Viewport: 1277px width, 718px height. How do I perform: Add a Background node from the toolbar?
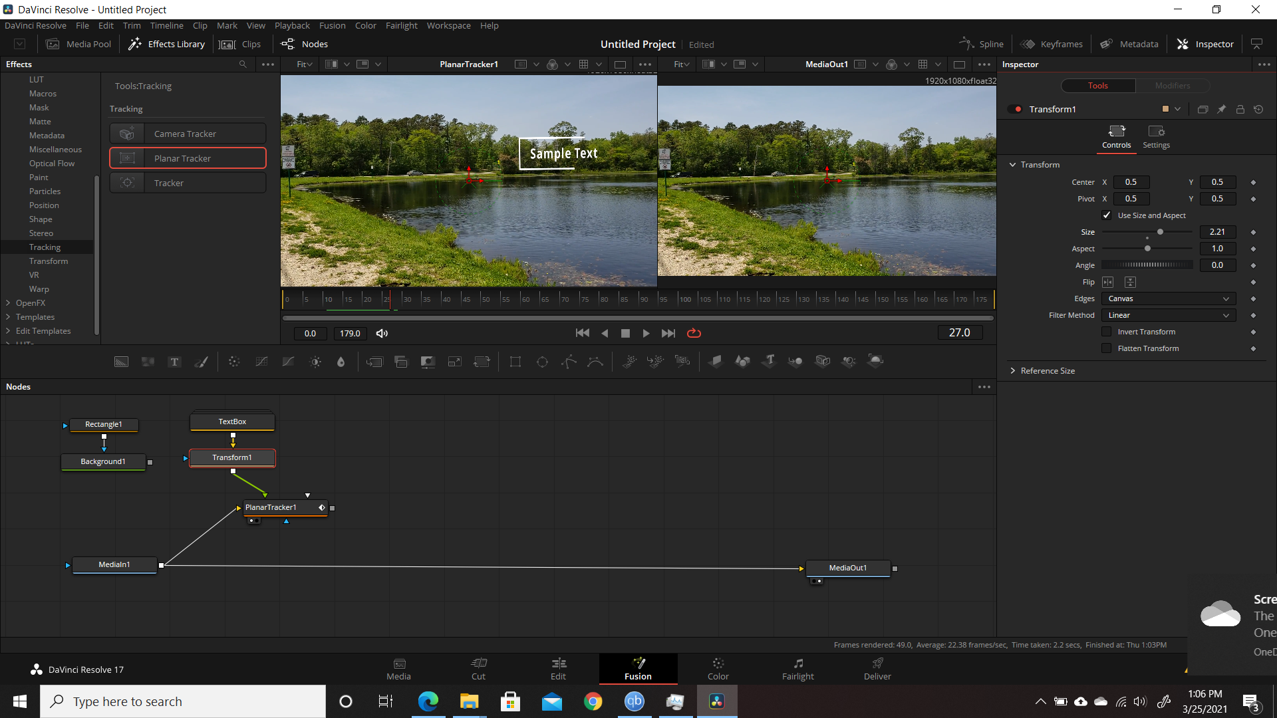pos(121,362)
